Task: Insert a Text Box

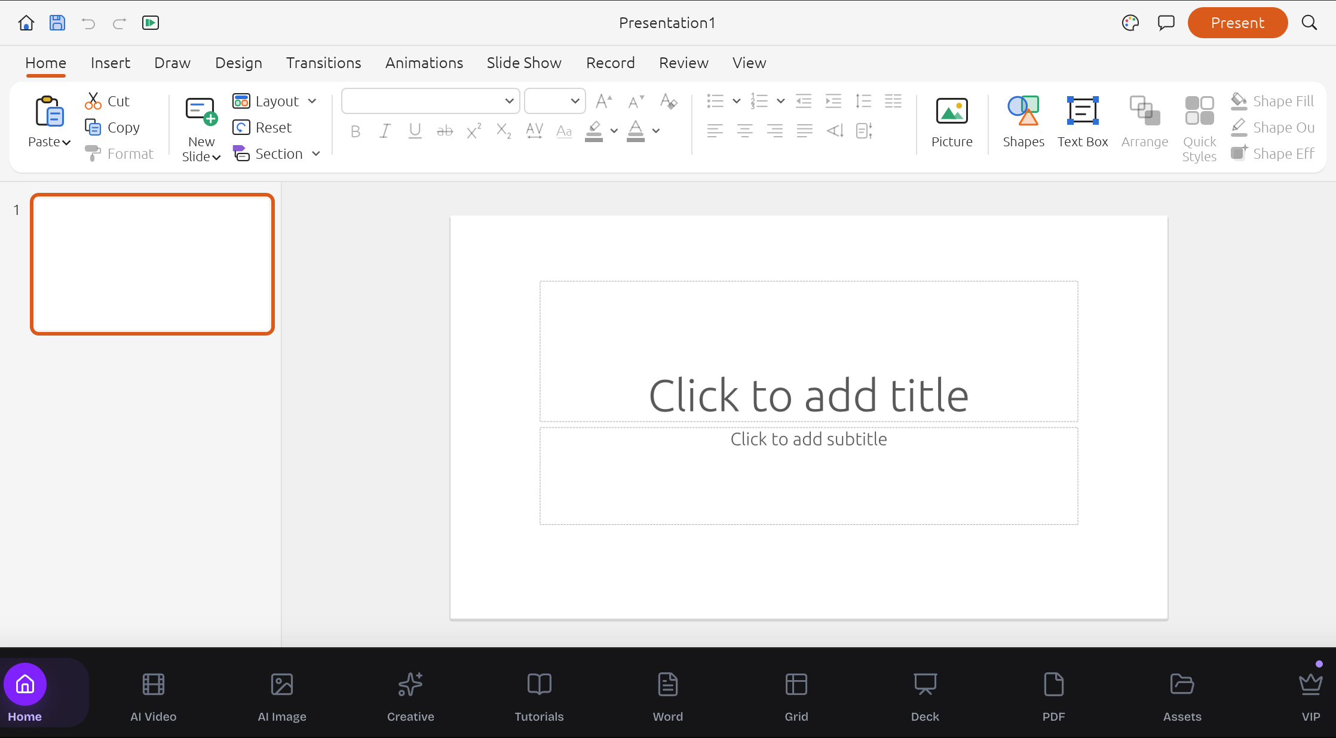Action: [x=1083, y=122]
